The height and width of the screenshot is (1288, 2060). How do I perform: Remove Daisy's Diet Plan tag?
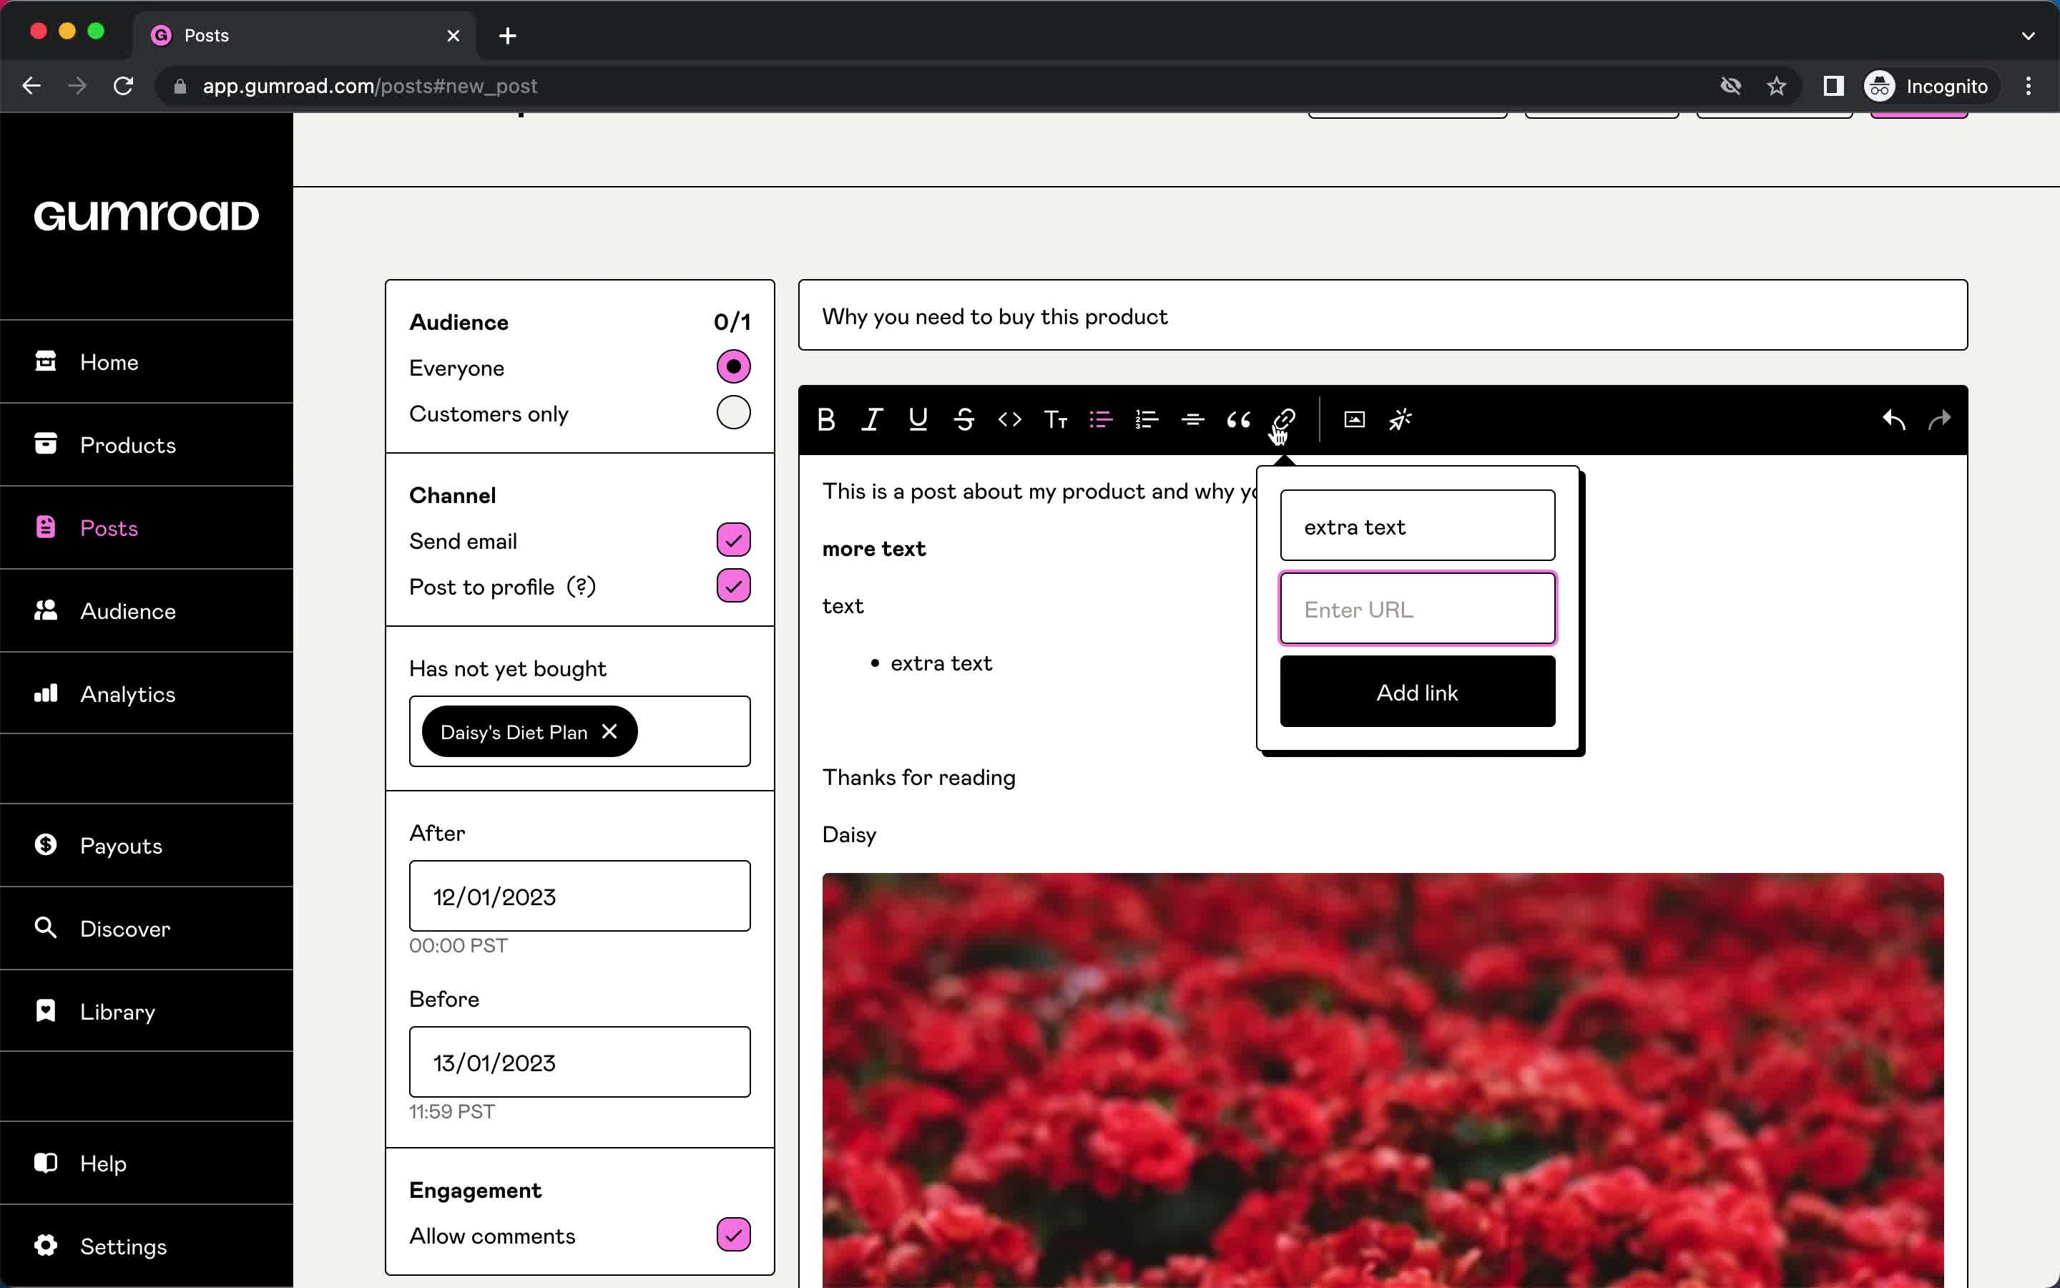tap(609, 732)
